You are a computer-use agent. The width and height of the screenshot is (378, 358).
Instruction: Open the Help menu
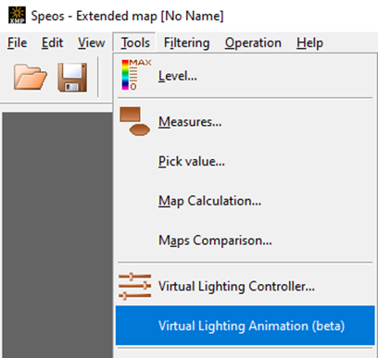pos(309,43)
